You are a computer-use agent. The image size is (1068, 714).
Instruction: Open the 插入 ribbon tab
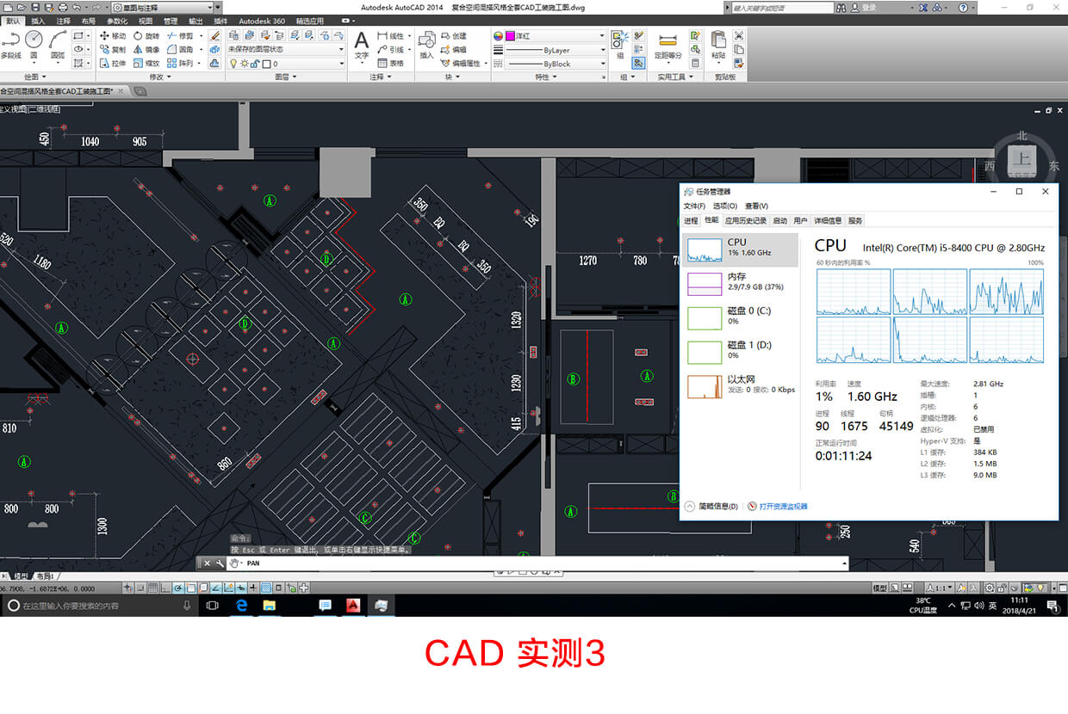tap(38, 21)
